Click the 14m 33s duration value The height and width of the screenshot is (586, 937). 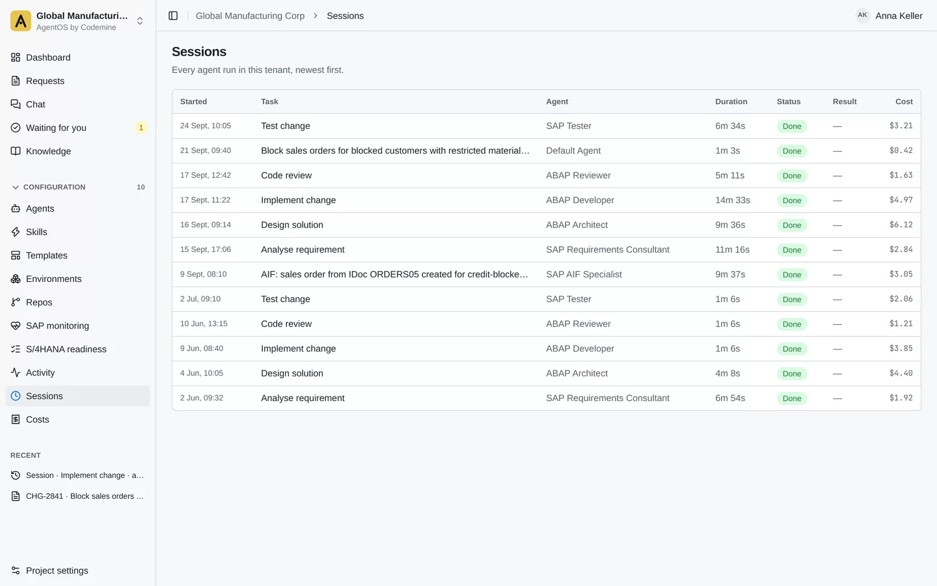(x=733, y=200)
